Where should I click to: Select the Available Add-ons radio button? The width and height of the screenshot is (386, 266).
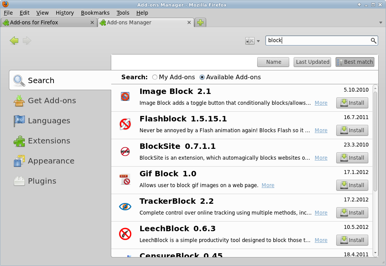pyautogui.click(x=202, y=77)
